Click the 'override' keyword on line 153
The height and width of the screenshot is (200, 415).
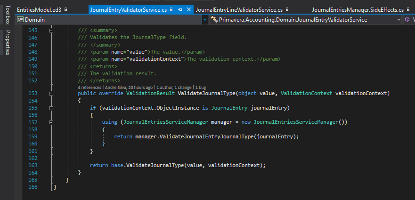click(111, 93)
